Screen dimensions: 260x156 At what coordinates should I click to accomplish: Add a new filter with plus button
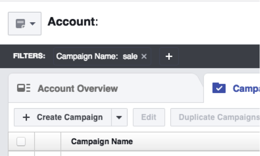(x=169, y=56)
